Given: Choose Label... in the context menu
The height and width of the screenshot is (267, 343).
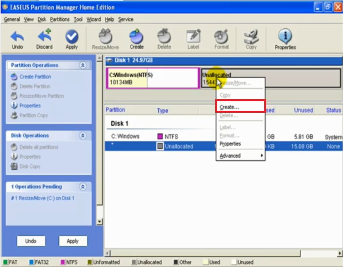Looking at the screenshot, I should 240,127.
